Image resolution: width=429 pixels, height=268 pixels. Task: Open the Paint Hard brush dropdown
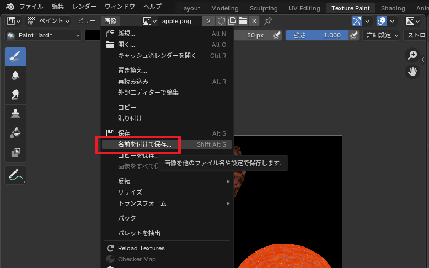coord(44,35)
